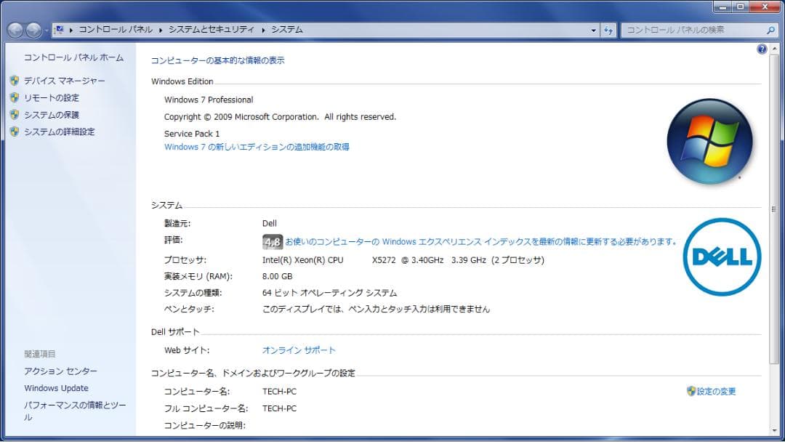Click the shield icon next to デバイス マネージャー

(16, 81)
